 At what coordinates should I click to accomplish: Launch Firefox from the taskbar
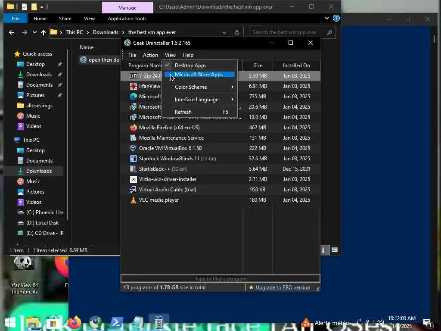pyautogui.click(x=75, y=322)
